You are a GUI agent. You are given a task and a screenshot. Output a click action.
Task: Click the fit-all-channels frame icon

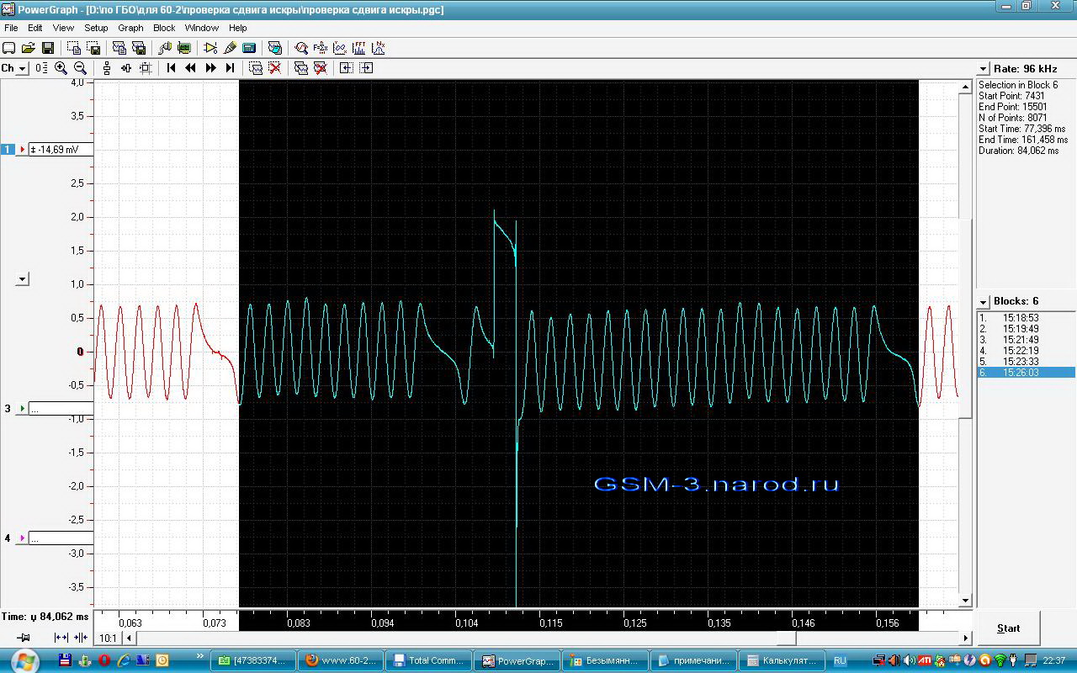[x=146, y=68]
